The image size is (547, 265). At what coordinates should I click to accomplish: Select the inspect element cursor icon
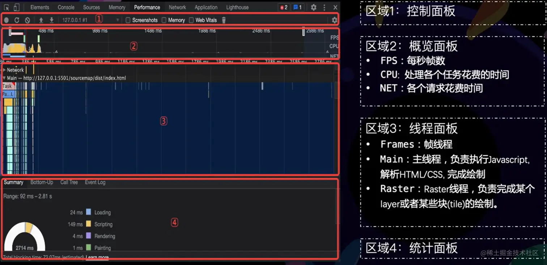(x=6, y=7)
